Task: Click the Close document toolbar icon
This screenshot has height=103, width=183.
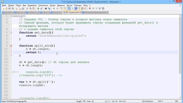Action: pos(16,9)
